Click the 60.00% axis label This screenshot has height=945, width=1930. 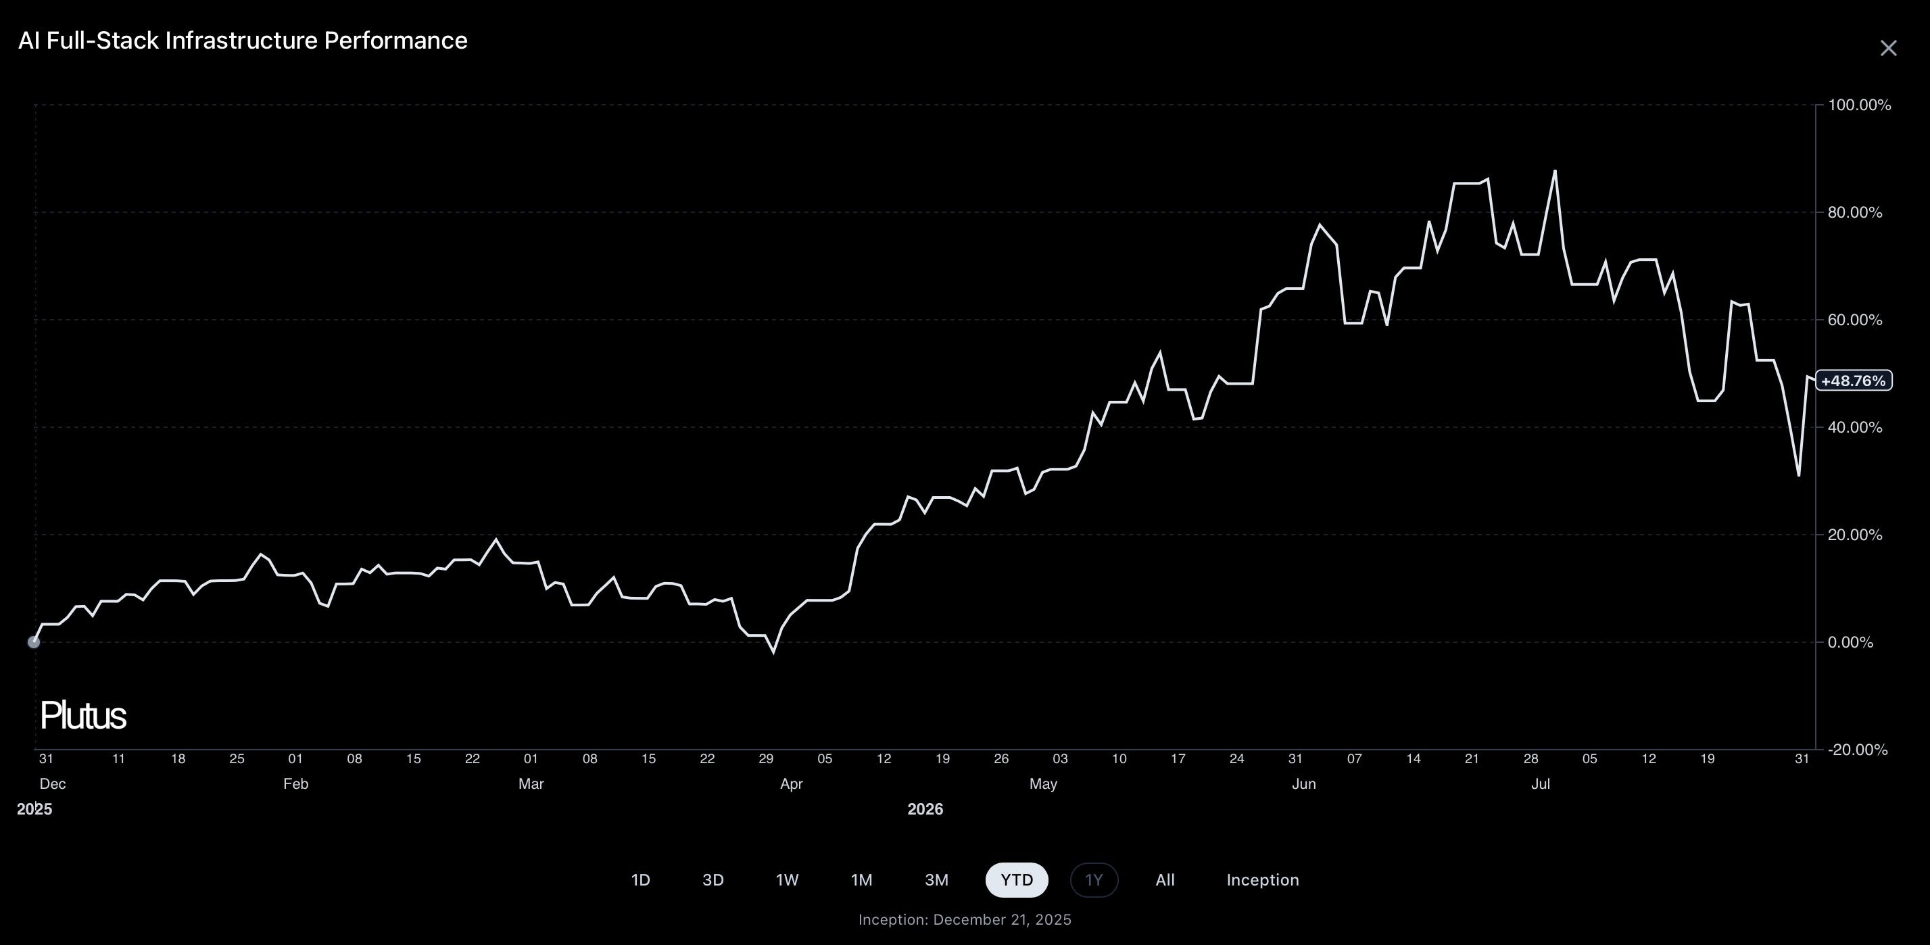1855,320
